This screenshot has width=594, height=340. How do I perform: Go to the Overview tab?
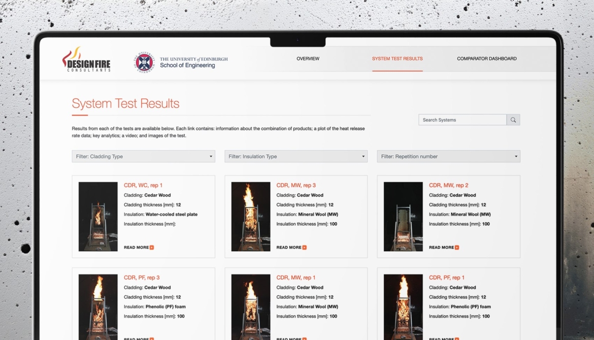308,59
